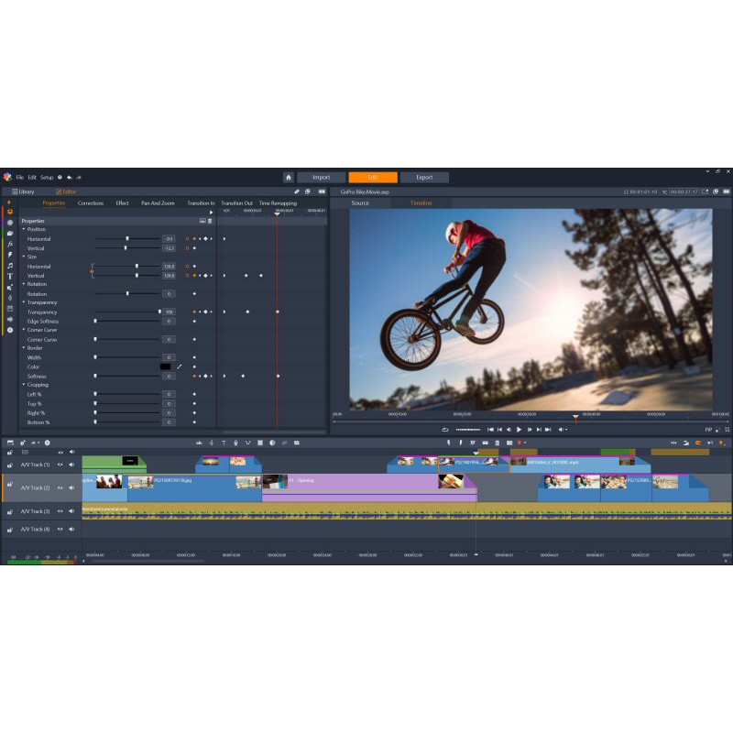Click the Play button under the preview
733x733 pixels.
[520, 429]
